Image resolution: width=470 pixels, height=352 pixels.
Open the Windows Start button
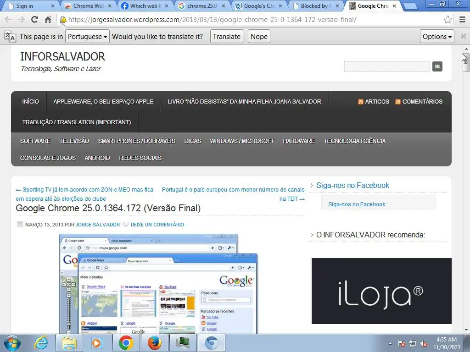pyautogui.click(x=12, y=343)
